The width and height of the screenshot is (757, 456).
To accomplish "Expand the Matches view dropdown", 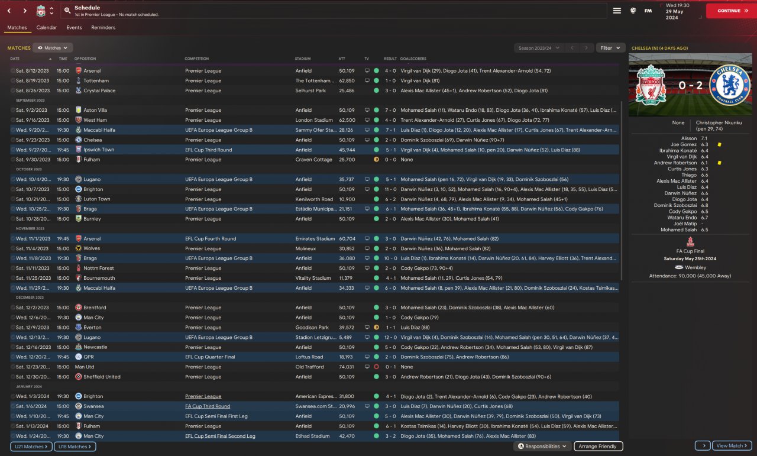I will click(53, 48).
